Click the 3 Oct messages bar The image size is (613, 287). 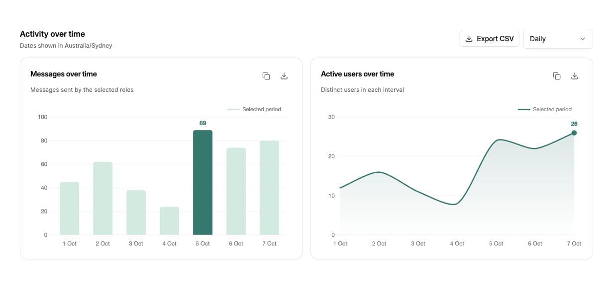[x=136, y=213]
